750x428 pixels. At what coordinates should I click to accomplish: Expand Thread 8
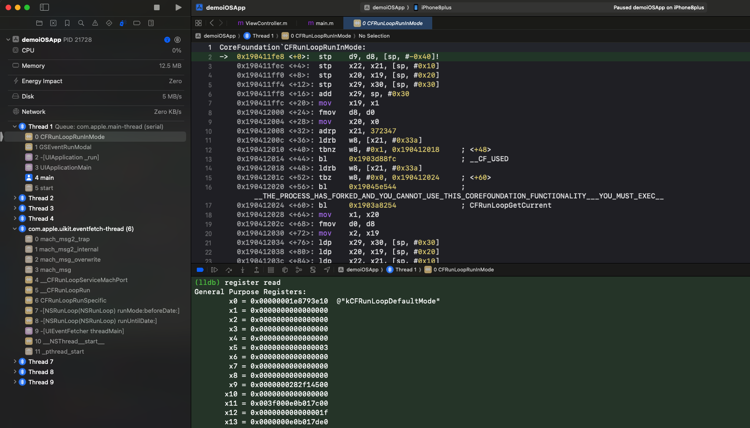[x=14, y=372]
